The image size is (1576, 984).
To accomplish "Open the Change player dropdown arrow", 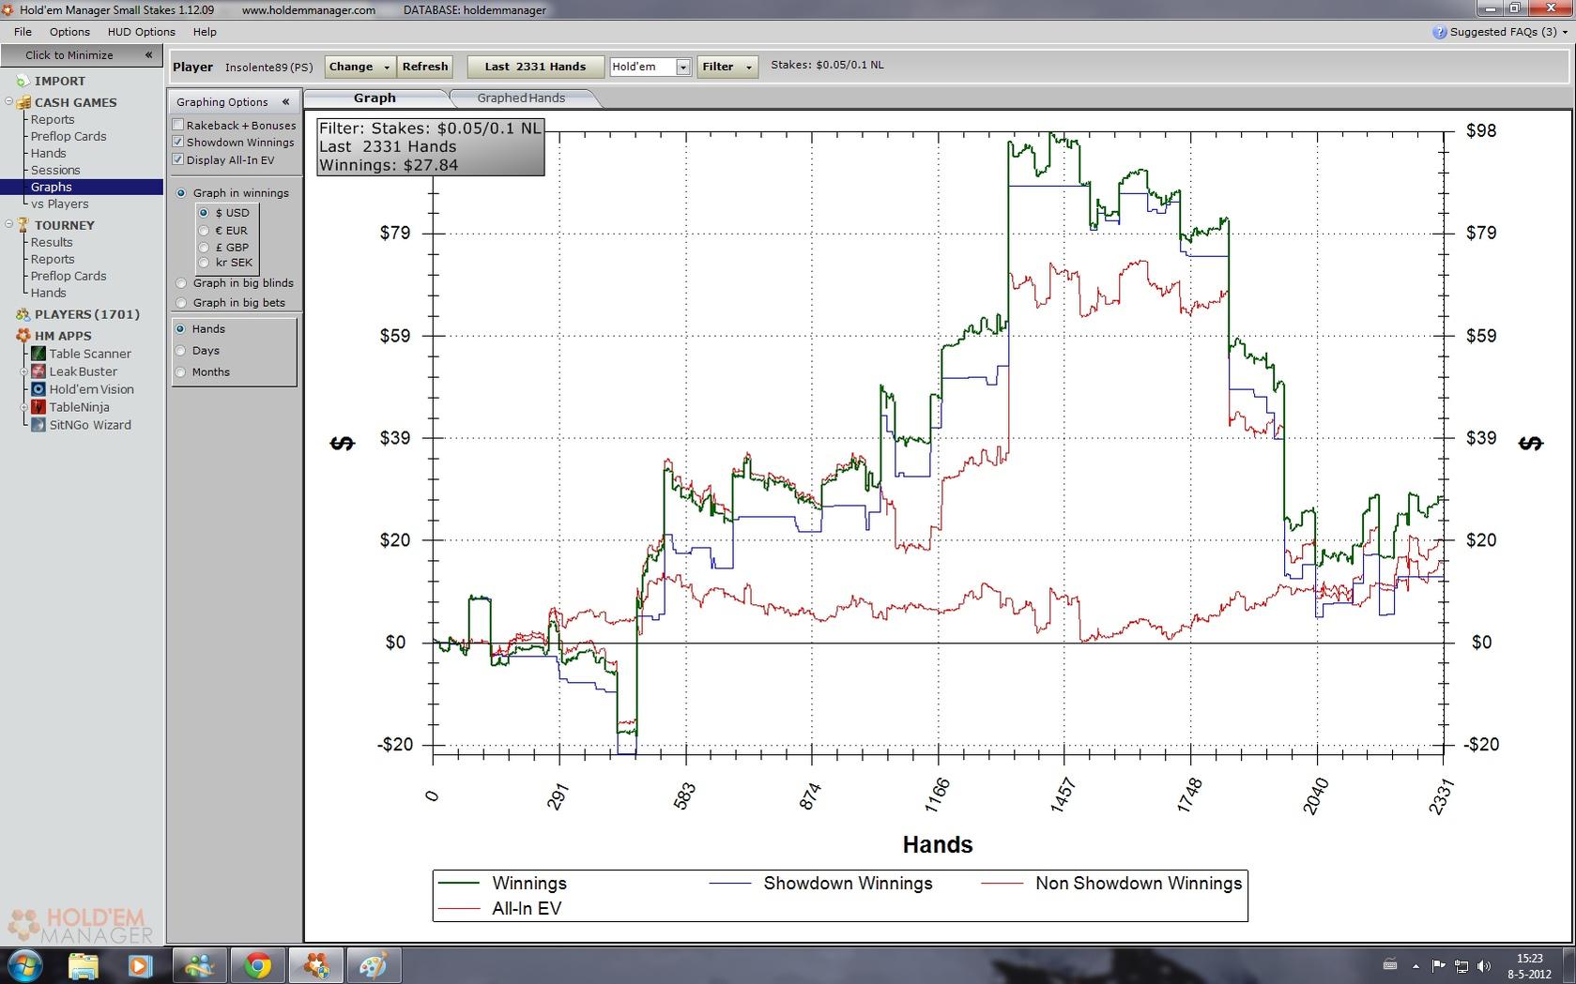I will (x=386, y=67).
